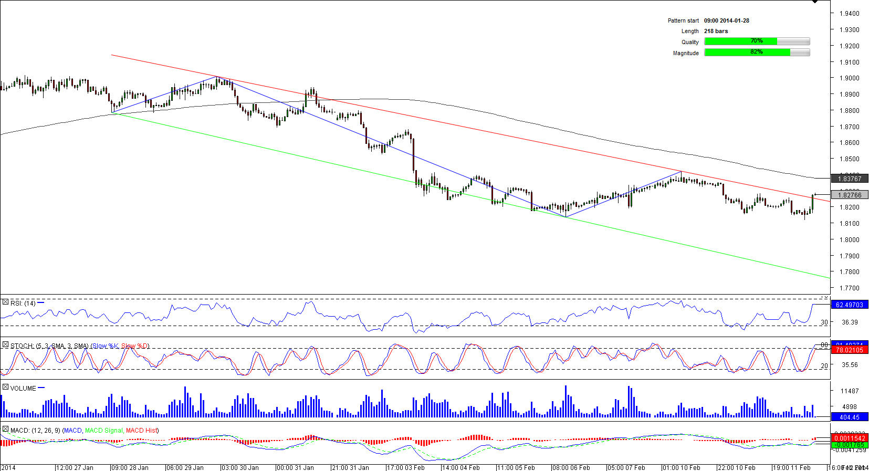This screenshot has height=471, width=869.
Task: Close the RSI indicator panel box
Action: 5,302
